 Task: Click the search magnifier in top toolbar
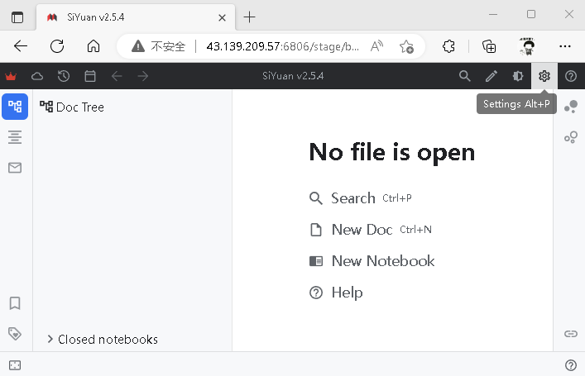coord(464,76)
